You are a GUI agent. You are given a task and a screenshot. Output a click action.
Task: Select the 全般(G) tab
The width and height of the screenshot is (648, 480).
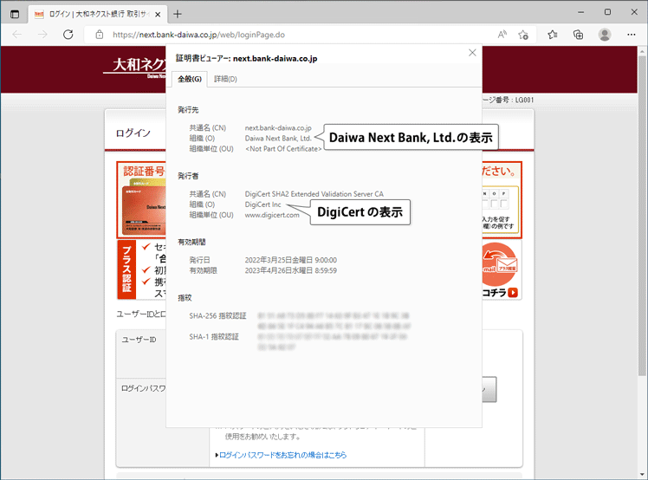[190, 79]
